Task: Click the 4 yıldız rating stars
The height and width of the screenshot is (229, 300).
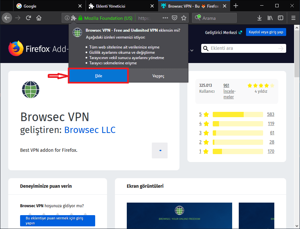Action: coord(261,86)
